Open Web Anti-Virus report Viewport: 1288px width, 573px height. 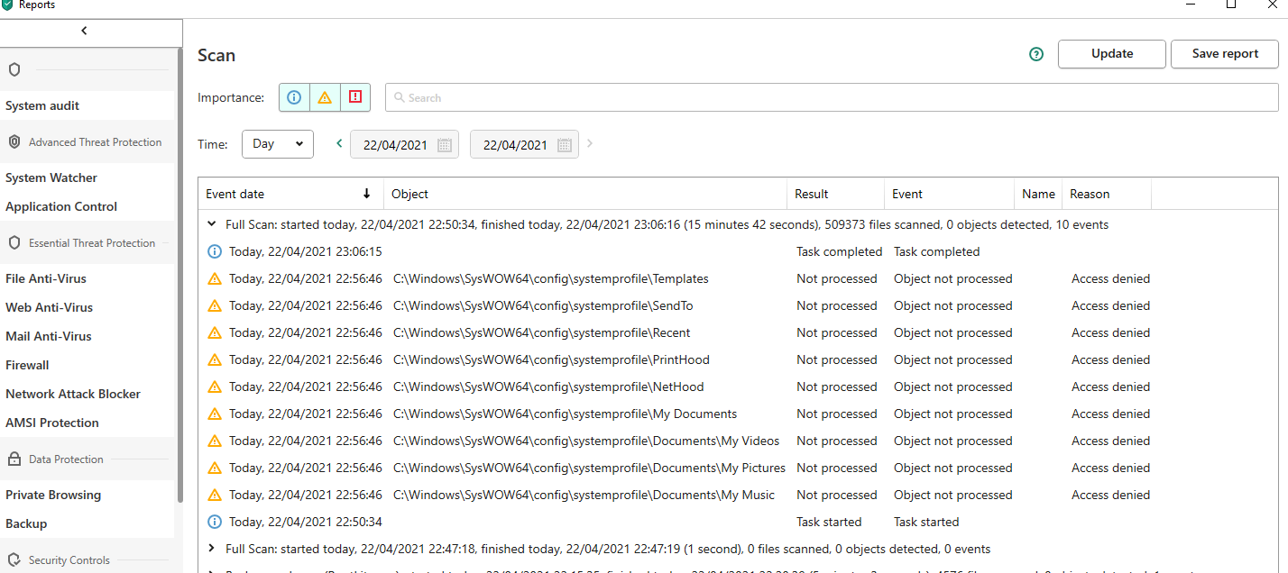[x=50, y=307]
